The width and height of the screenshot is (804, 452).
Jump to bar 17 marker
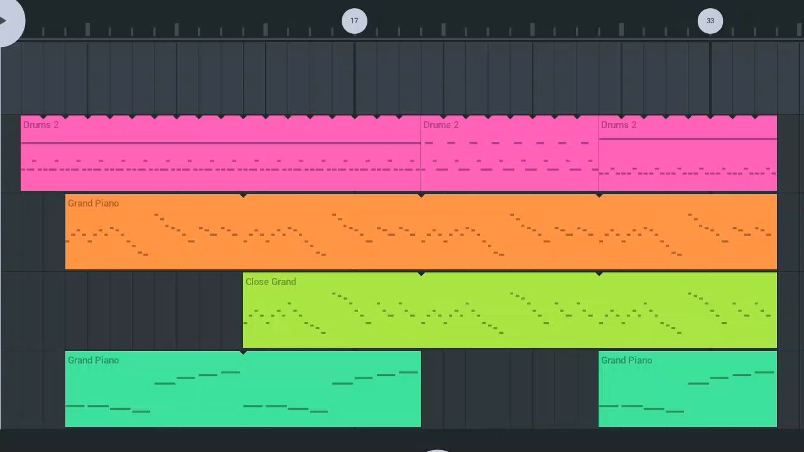point(354,21)
